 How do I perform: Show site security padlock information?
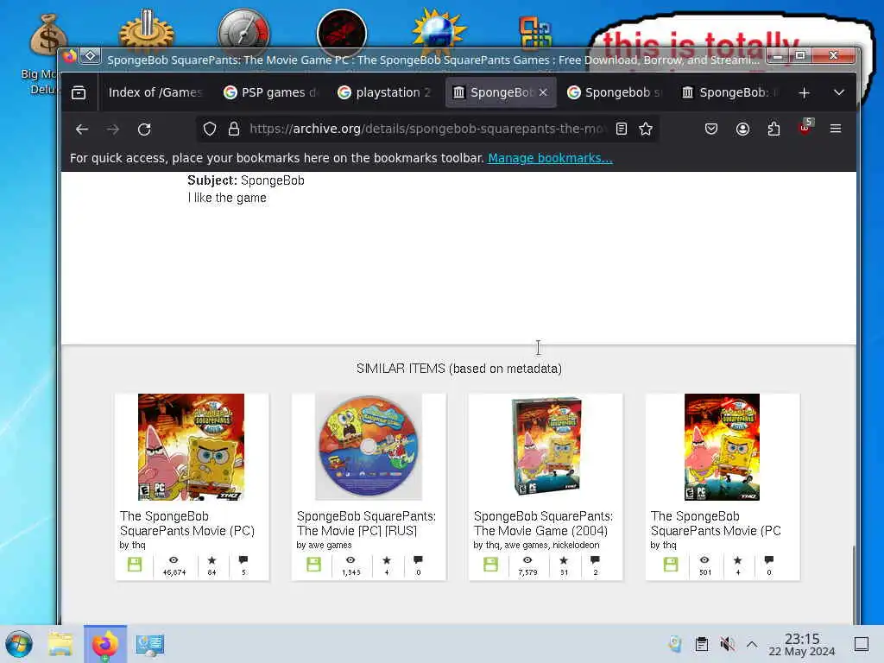(x=233, y=129)
